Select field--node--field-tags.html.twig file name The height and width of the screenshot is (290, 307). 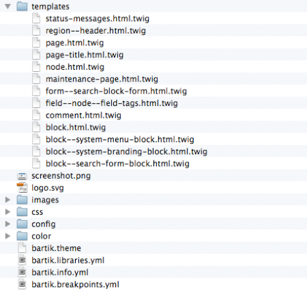coord(112,103)
